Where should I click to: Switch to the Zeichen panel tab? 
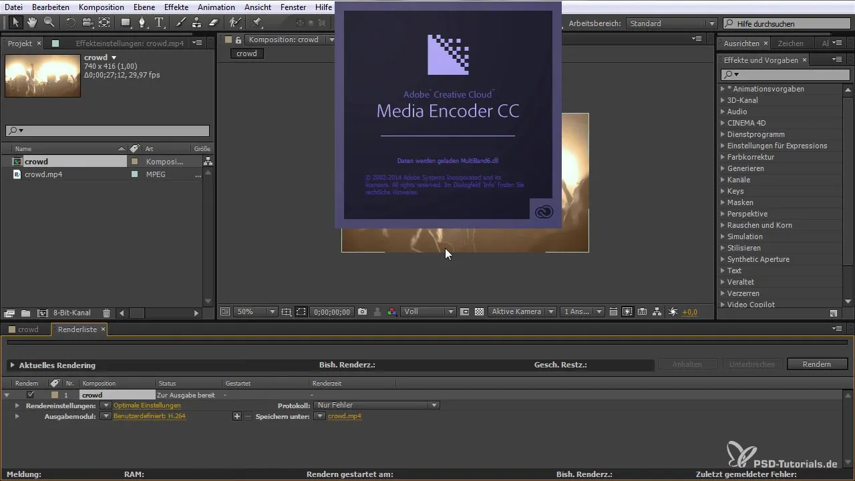coord(791,43)
